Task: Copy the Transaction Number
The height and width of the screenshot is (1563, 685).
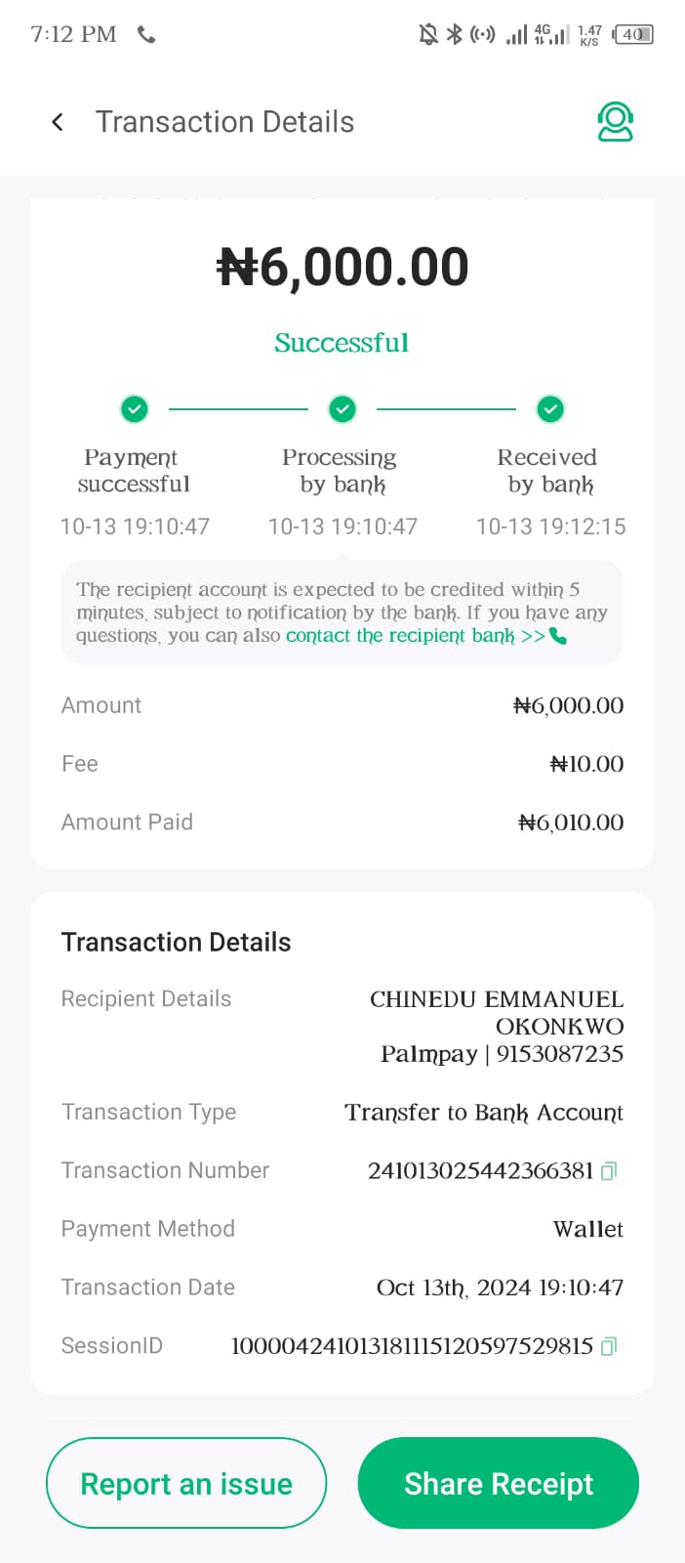Action: (609, 1170)
